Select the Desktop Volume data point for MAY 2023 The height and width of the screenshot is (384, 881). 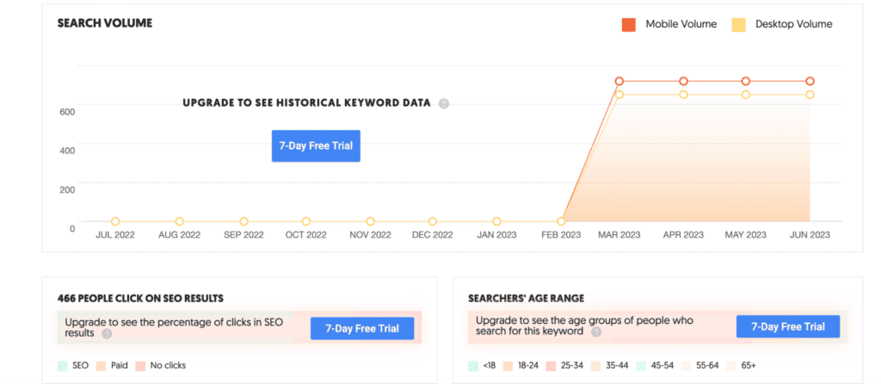746,95
